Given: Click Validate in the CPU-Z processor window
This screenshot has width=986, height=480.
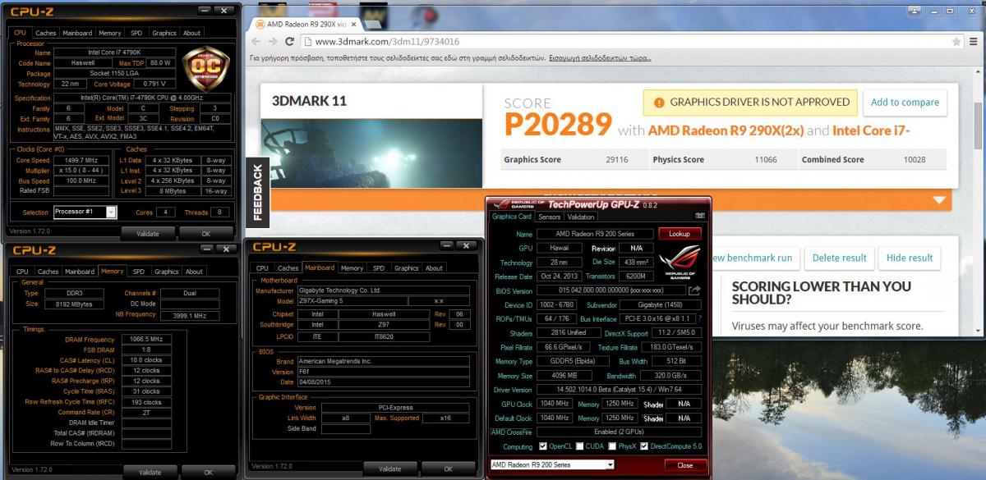Looking at the screenshot, I should point(147,234).
